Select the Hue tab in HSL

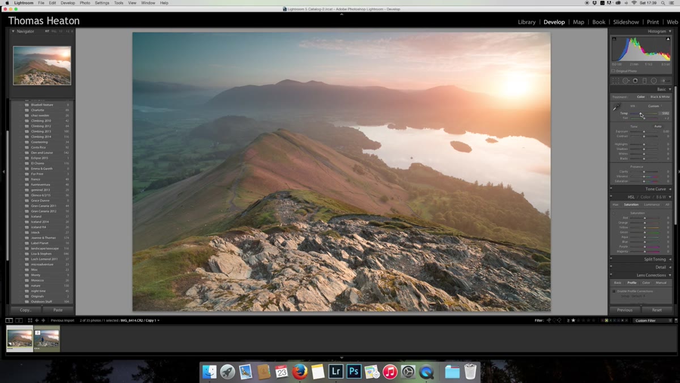pos(615,205)
